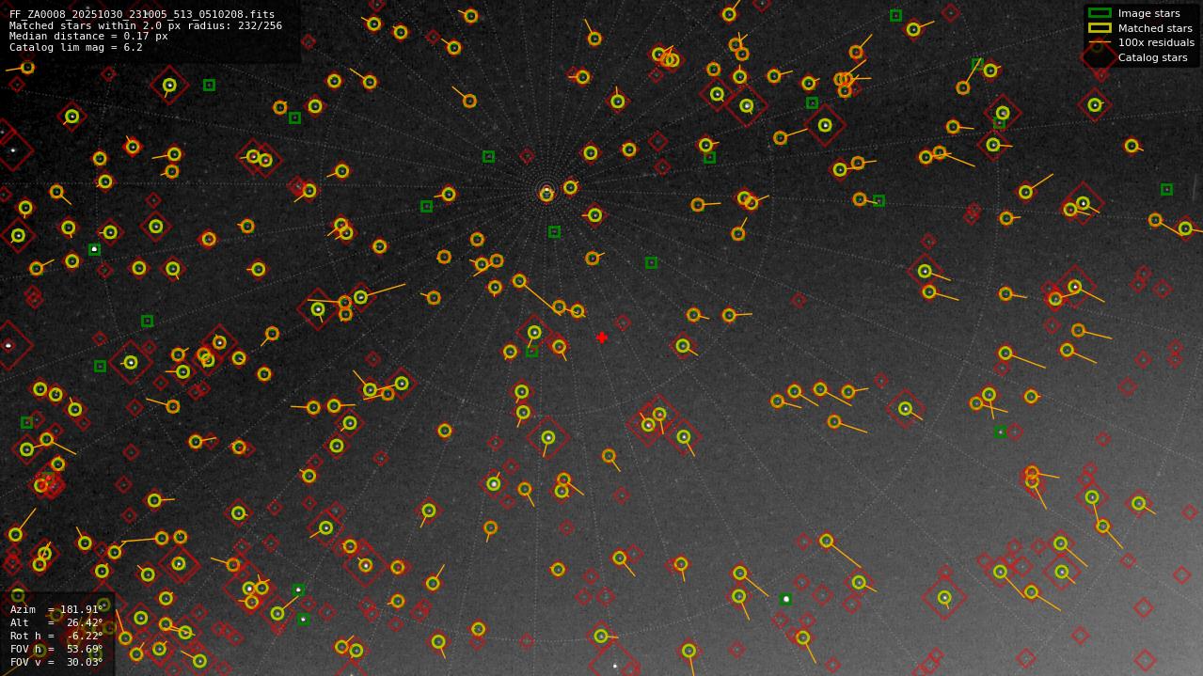Select the 'Catalog stars' legend label
1203x676 pixels.
[x=1152, y=57]
